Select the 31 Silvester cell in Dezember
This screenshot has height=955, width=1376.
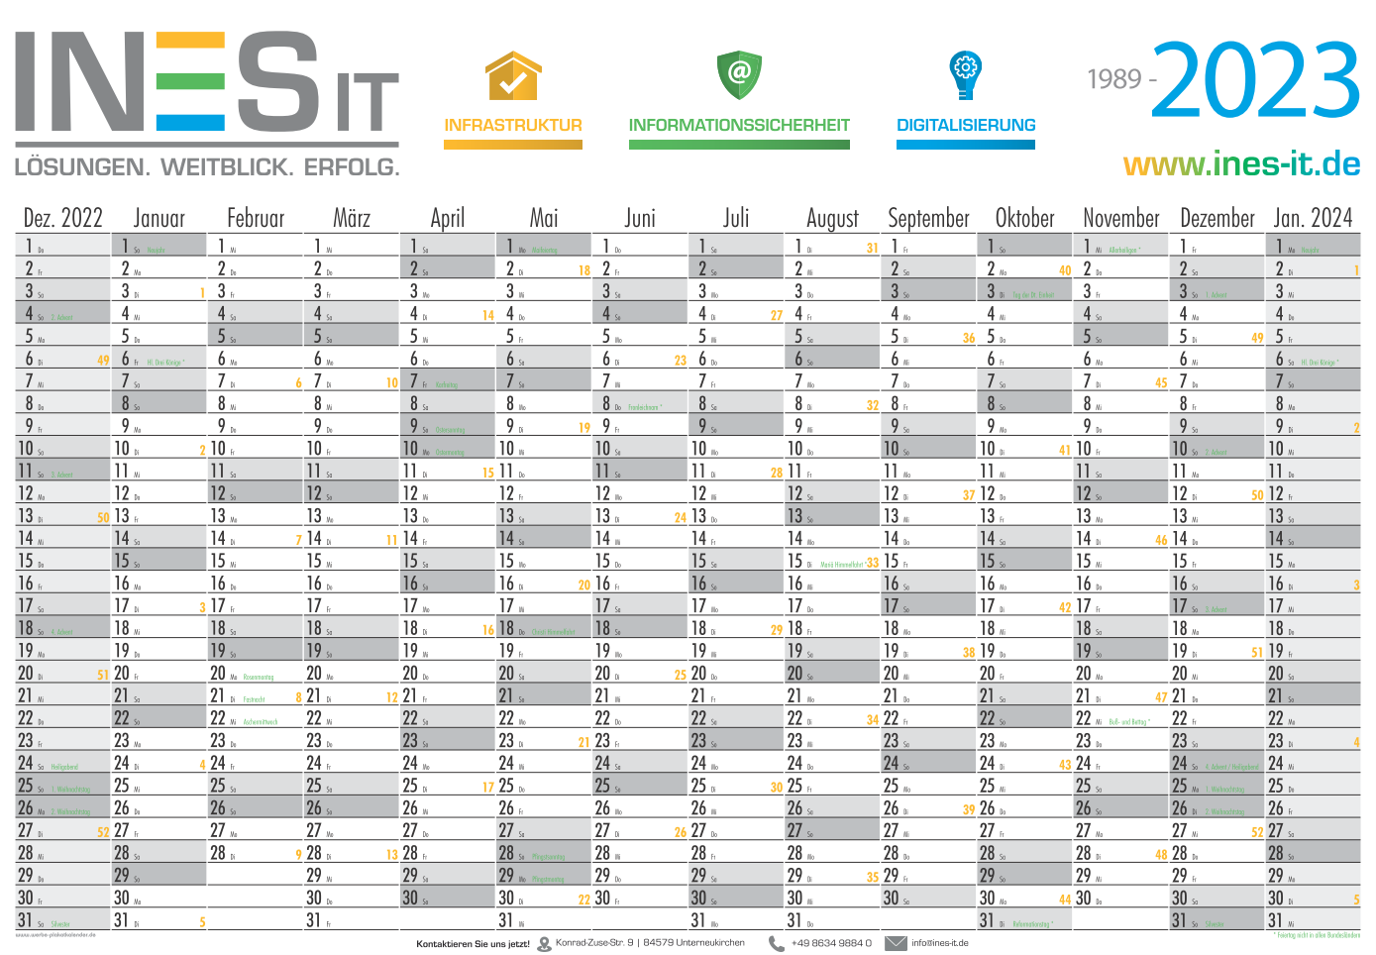coord(1217,920)
